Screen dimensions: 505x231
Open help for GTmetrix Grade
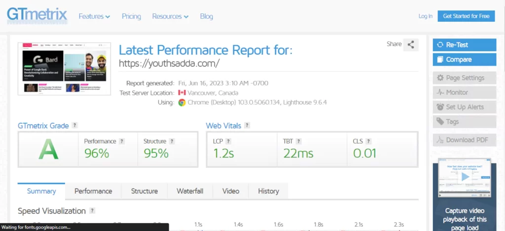point(75,125)
